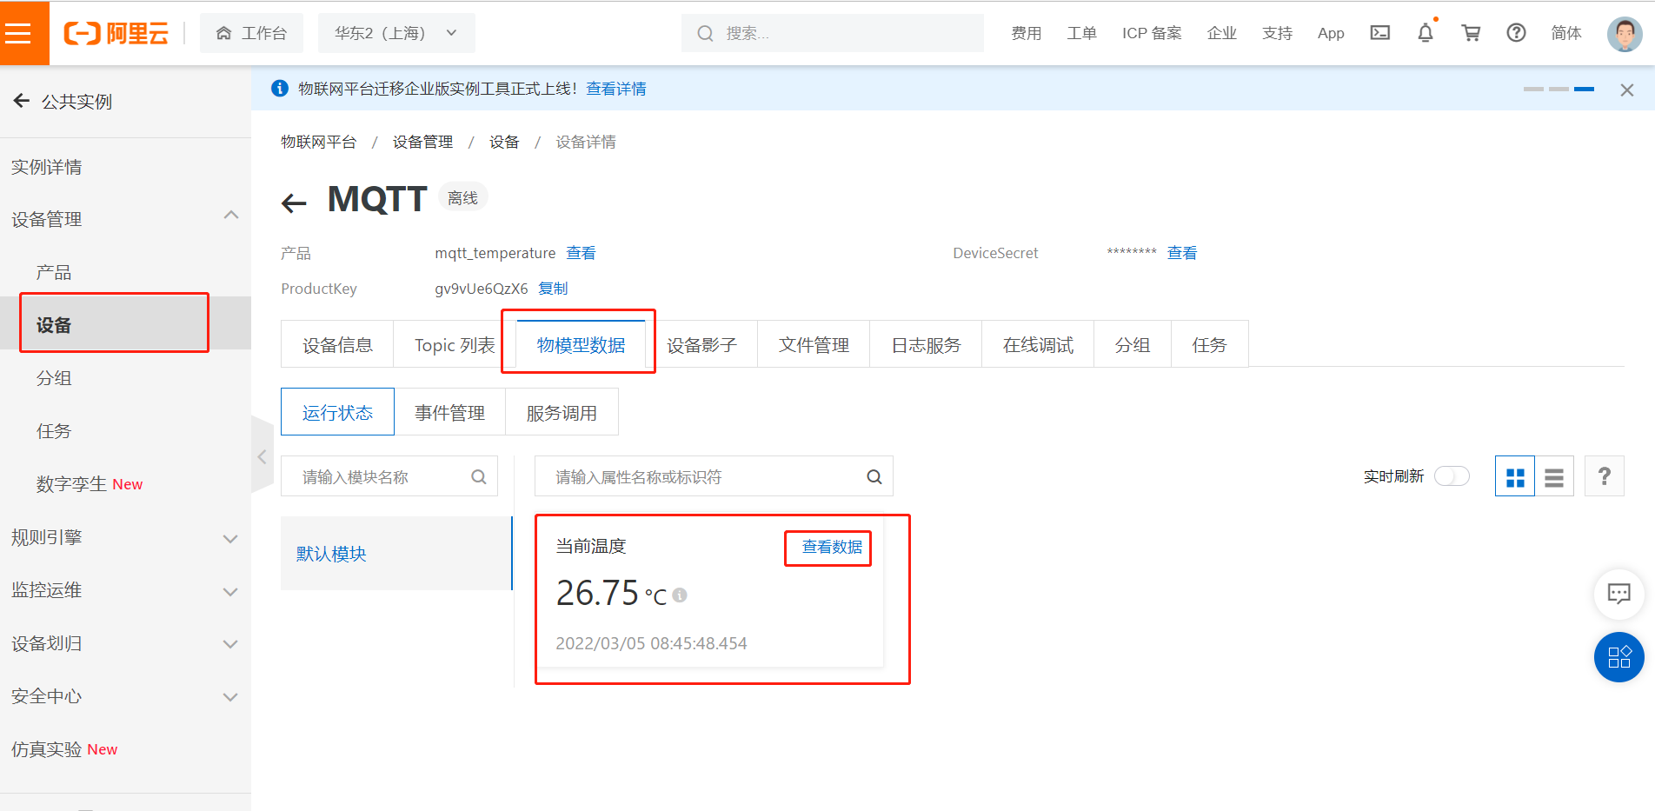Click 查看数据 for 当前温度

tap(827, 548)
